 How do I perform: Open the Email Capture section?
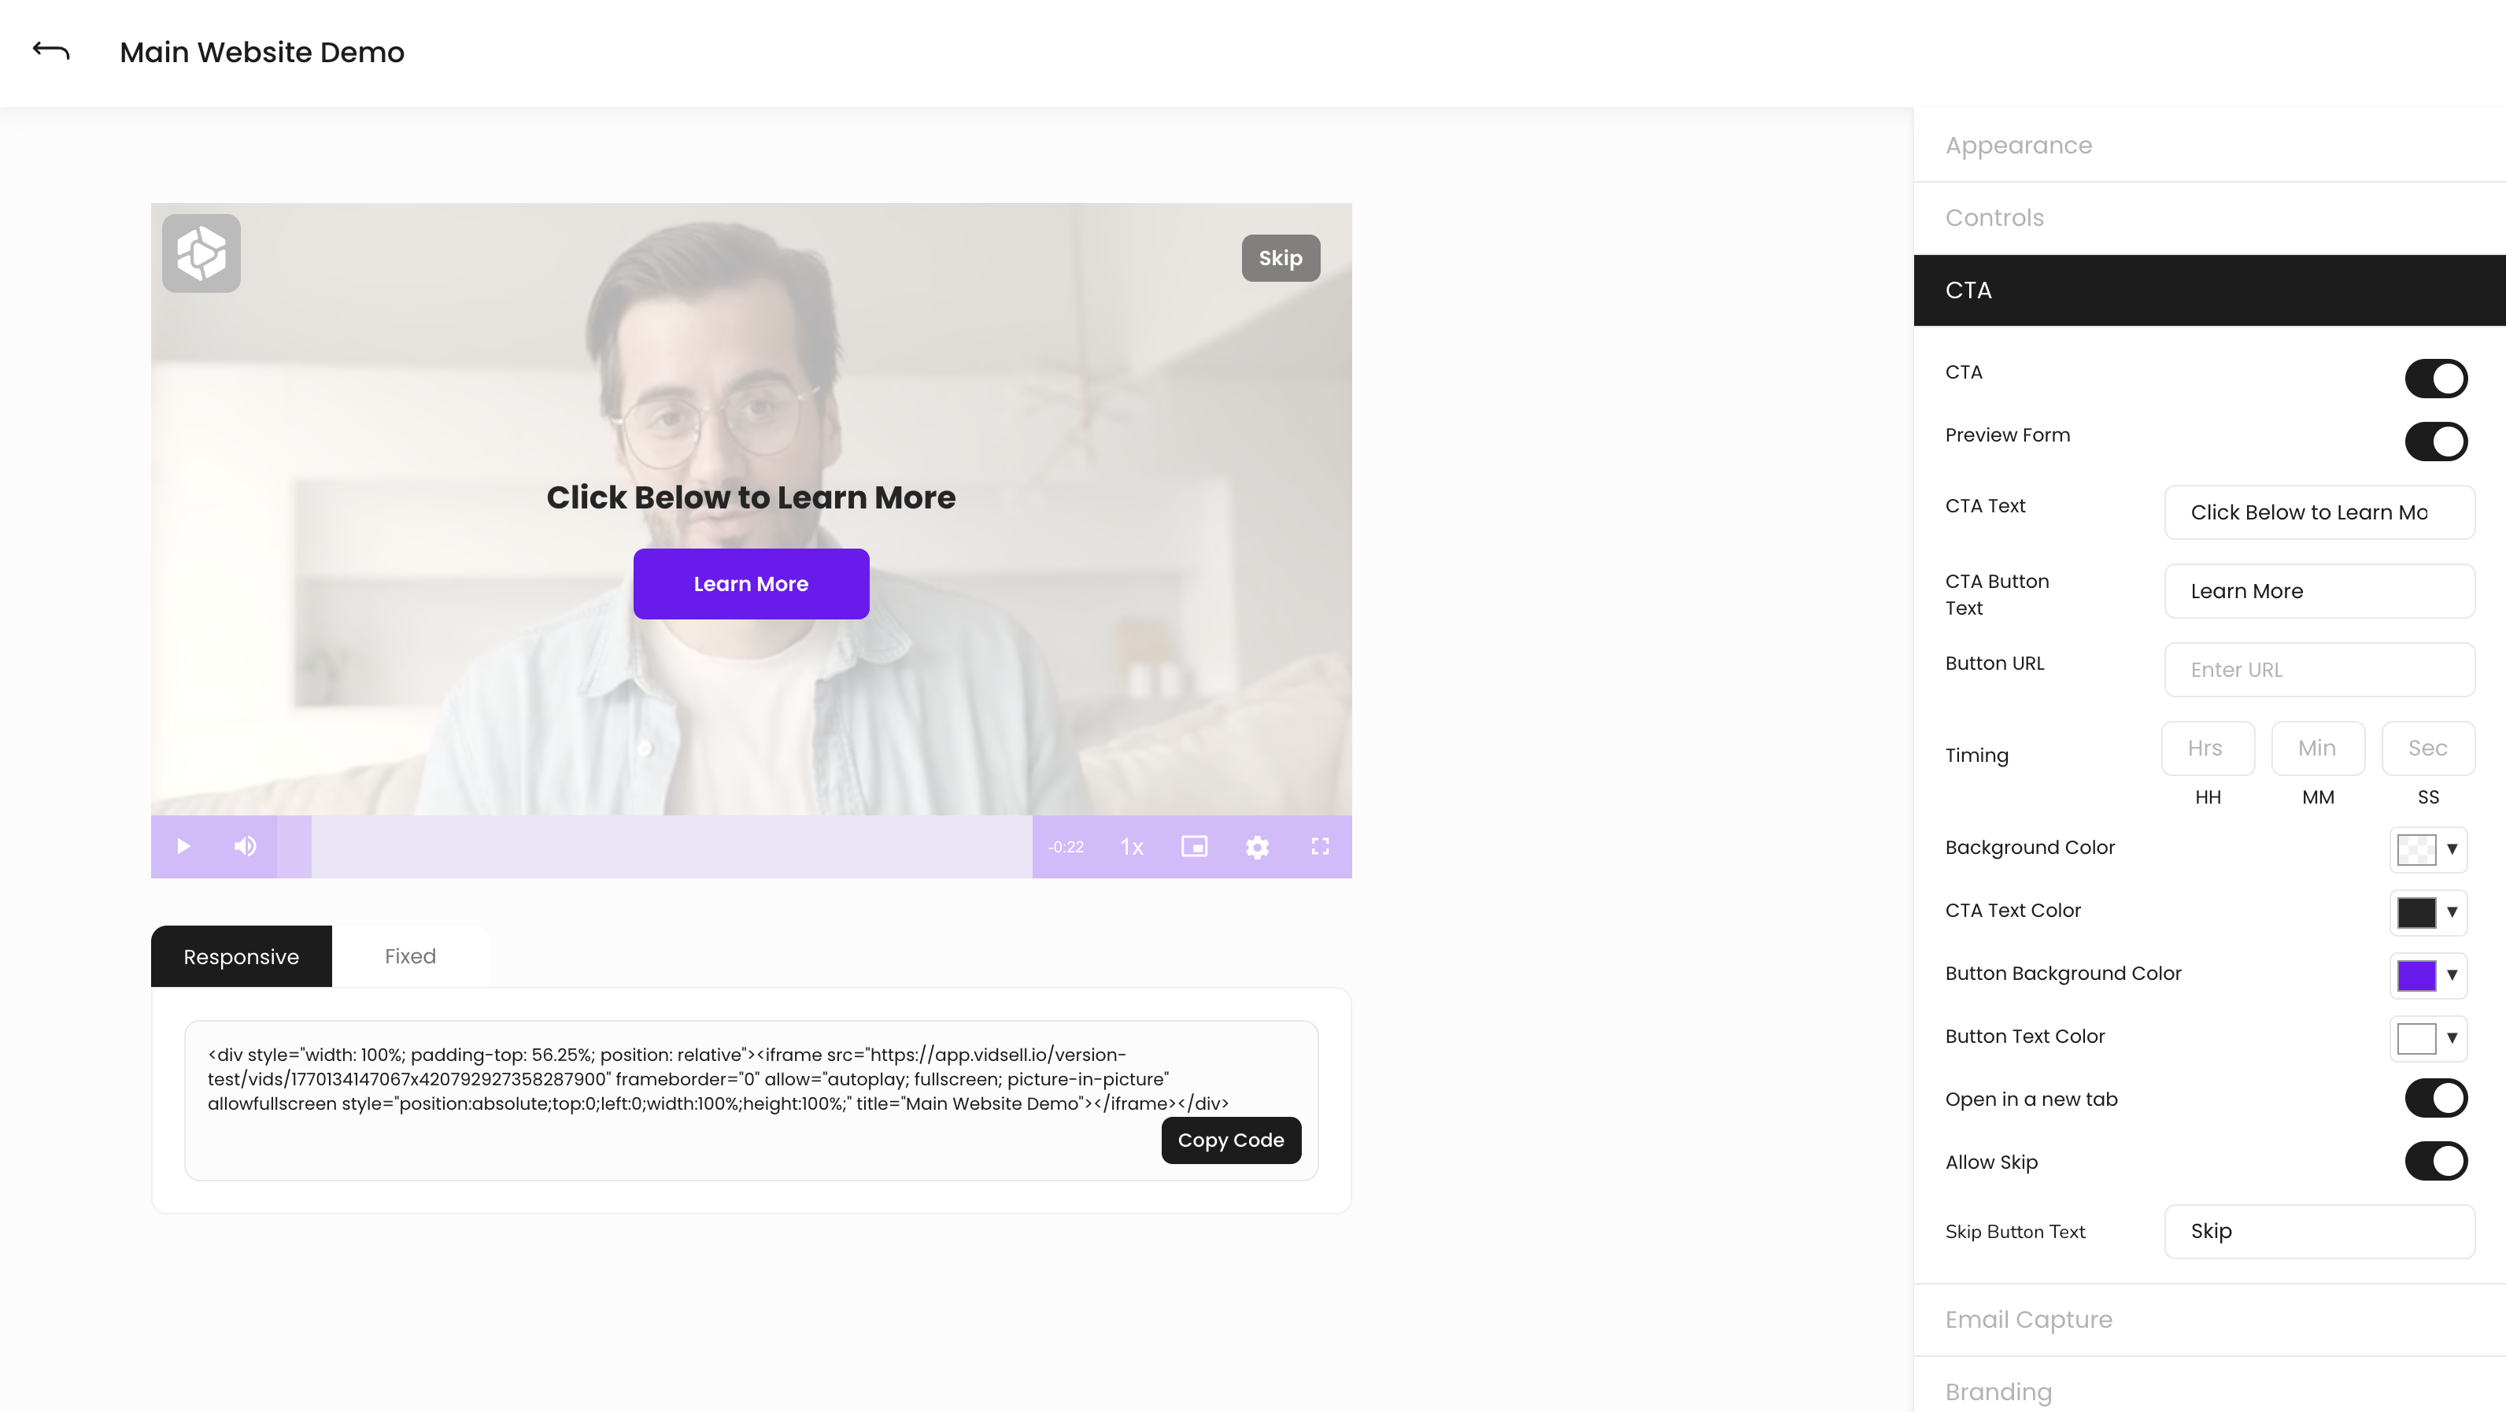pyautogui.click(x=2029, y=1320)
